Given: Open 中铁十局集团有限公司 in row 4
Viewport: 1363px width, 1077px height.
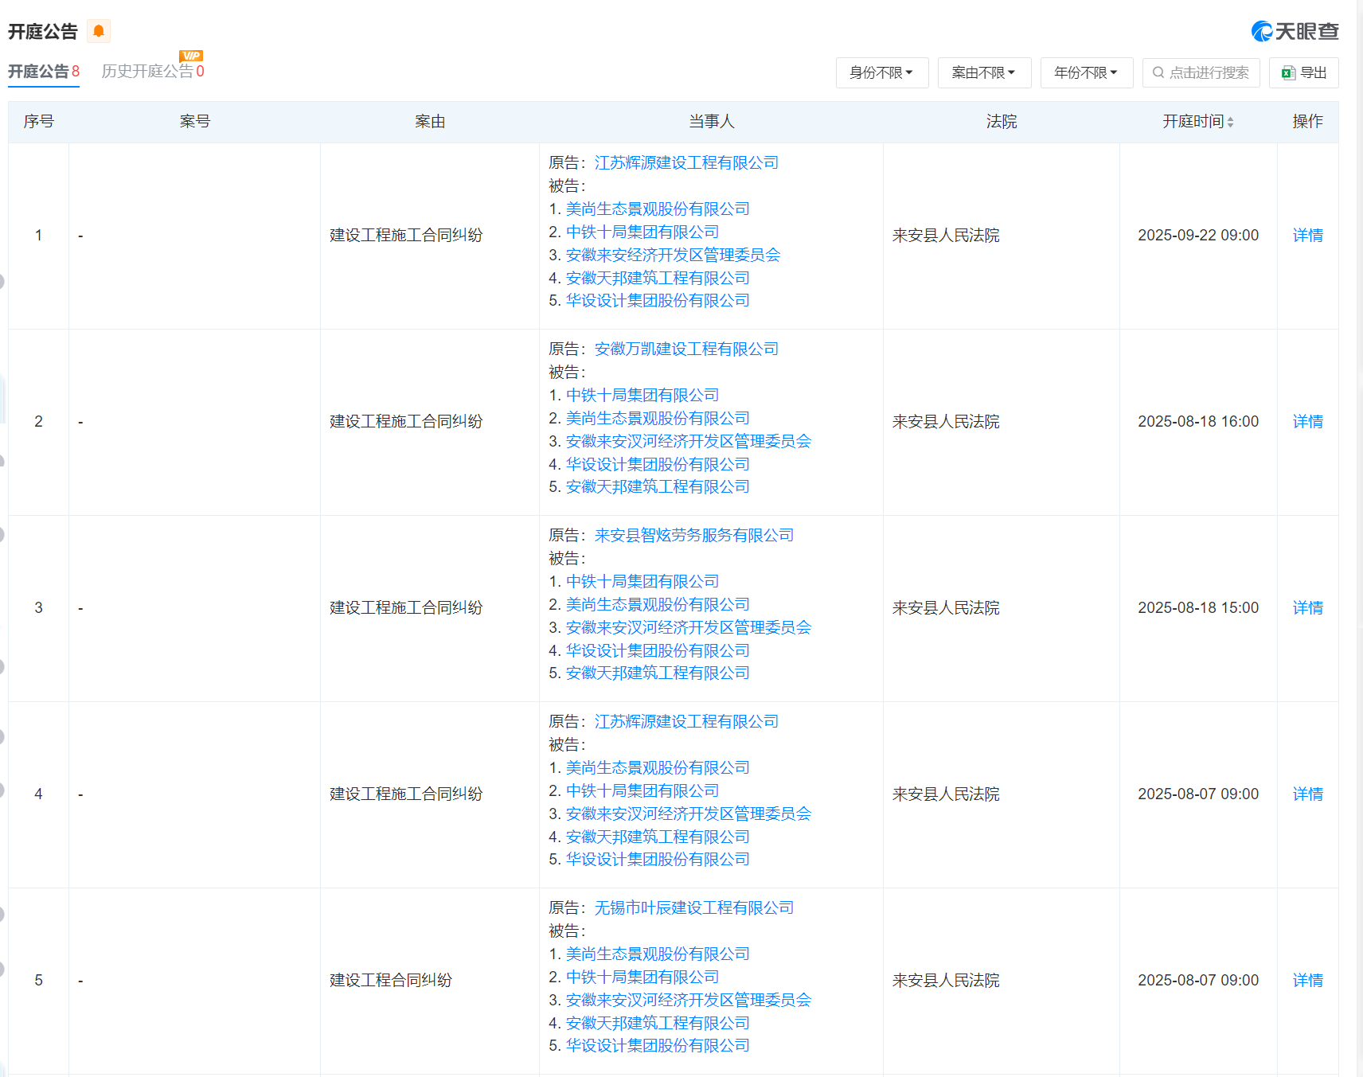Looking at the screenshot, I should 642,791.
